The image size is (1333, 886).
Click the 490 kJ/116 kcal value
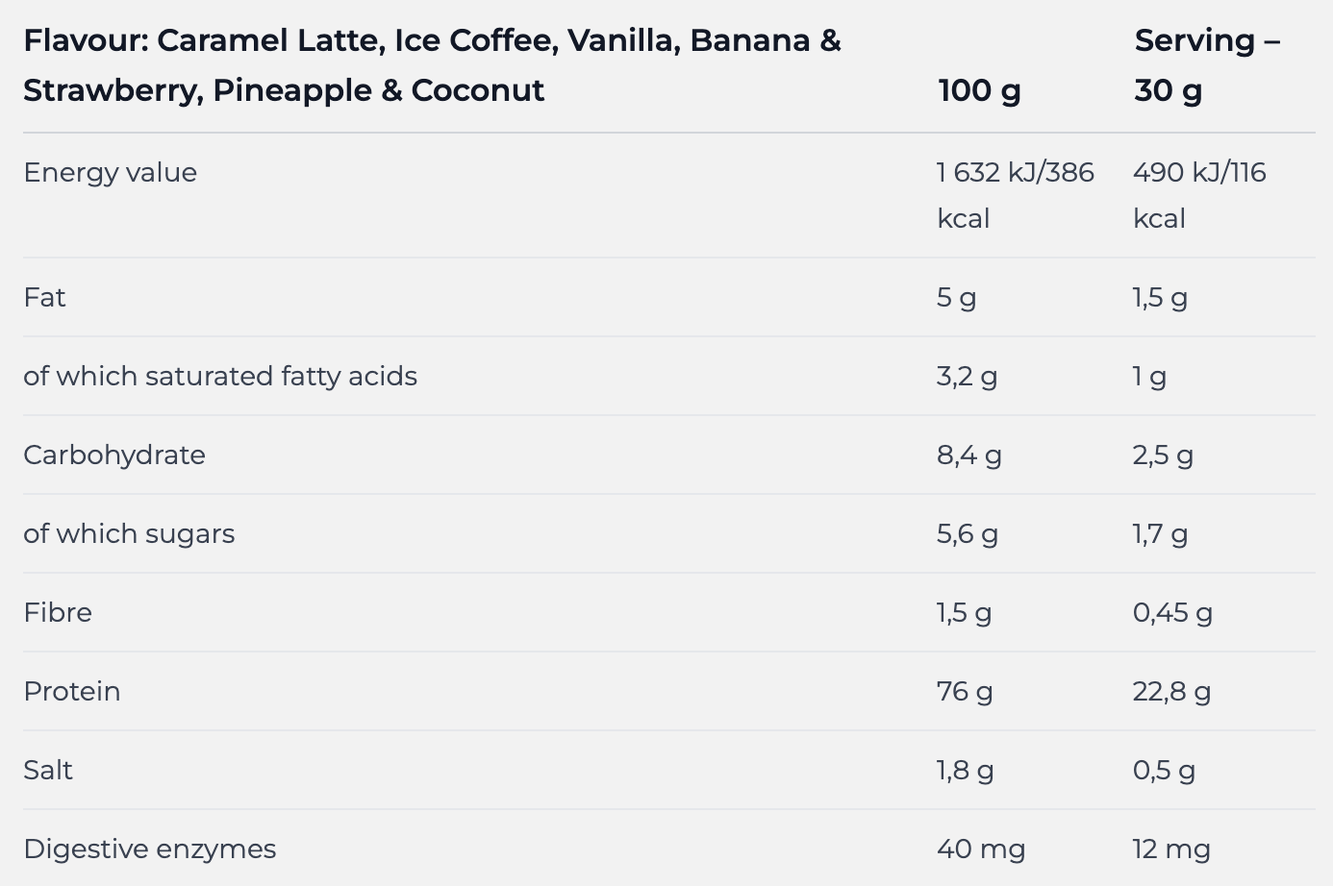tap(1198, 195)
